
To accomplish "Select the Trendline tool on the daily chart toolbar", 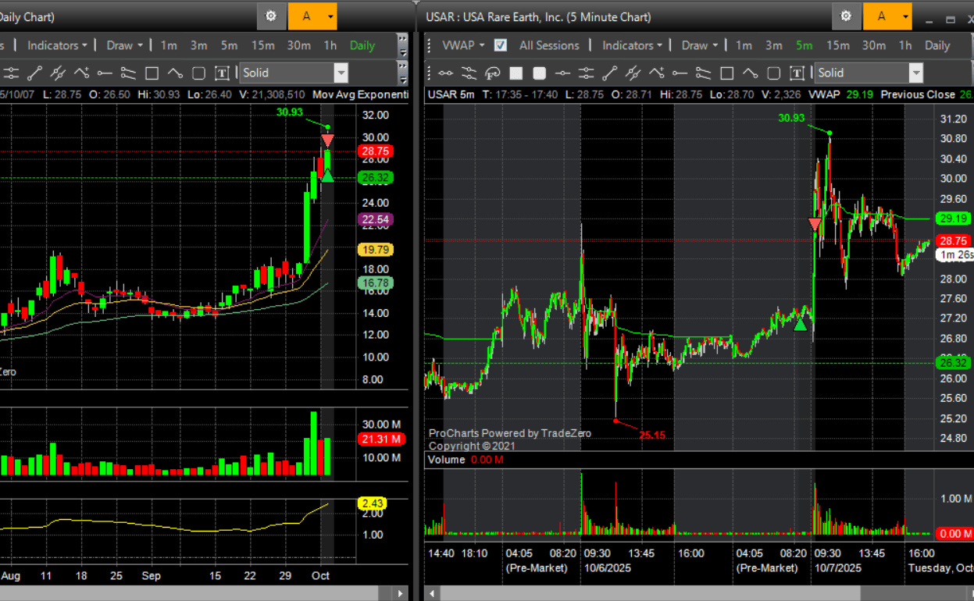I will [35, 73].
